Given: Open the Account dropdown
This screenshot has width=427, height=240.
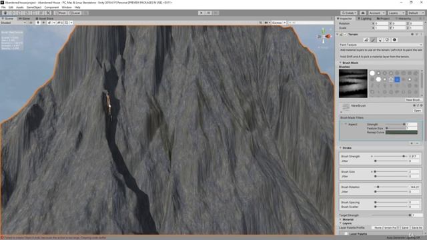Looking at the screenshot, I should (376, 13).
